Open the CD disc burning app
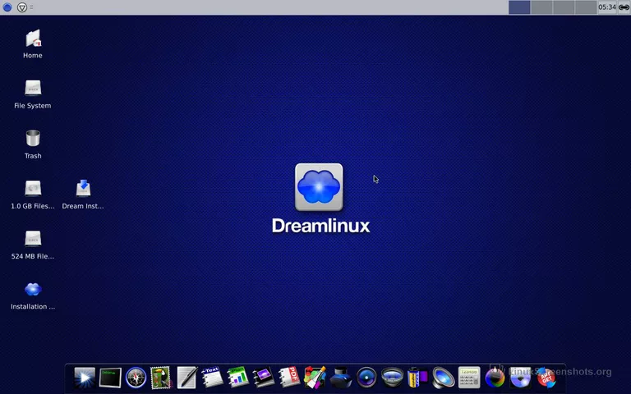The height and width of the screenshot is (394, 631). 520,378
